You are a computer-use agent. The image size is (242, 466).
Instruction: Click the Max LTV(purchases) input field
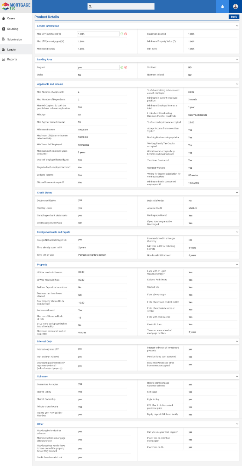point(98,34)
